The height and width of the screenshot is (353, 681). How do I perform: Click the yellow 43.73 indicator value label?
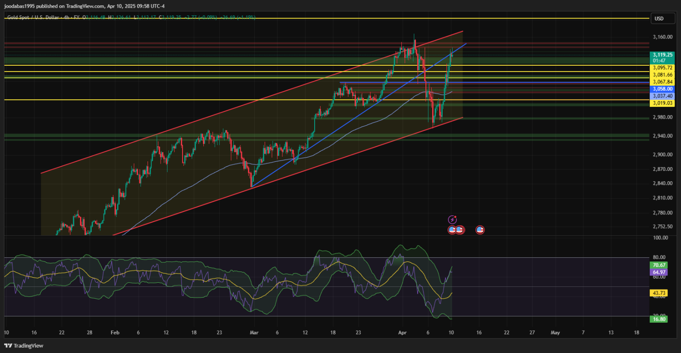click(x=659, y=294)
